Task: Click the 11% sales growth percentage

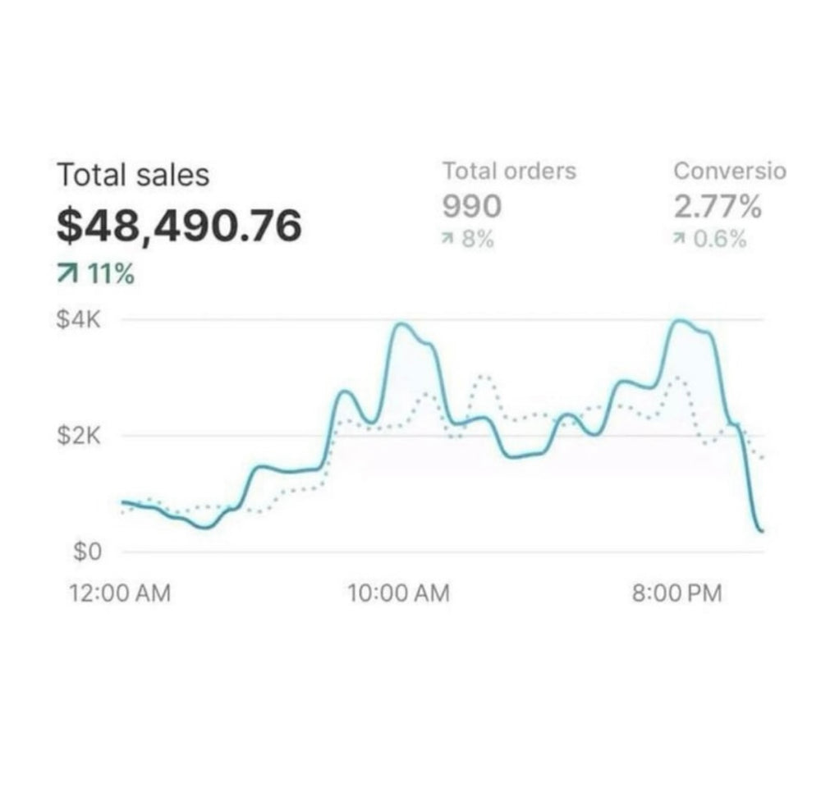Action: 110,274
